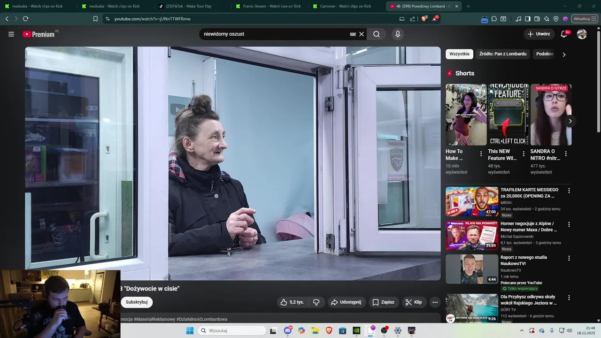The image size is (601, 338).
Task: Open the YouTube hamburger guide menu
Action: click(x=11, y=34)
